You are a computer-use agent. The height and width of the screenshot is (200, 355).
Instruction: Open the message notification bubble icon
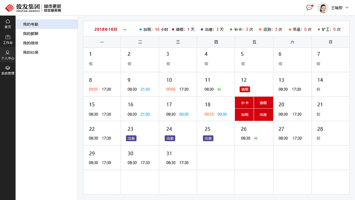(x=309, y=8)
